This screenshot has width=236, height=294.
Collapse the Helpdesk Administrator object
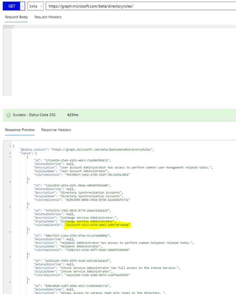click(x=10, y=232)
